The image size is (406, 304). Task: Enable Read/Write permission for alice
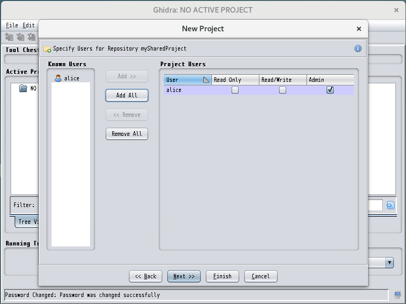(x=283, y=90)
